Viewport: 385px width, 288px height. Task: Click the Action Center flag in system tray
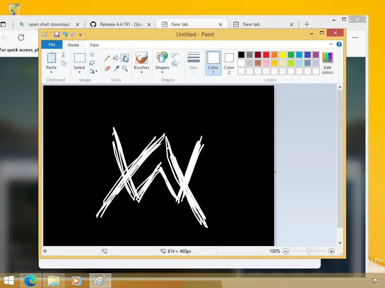point(376,280)
